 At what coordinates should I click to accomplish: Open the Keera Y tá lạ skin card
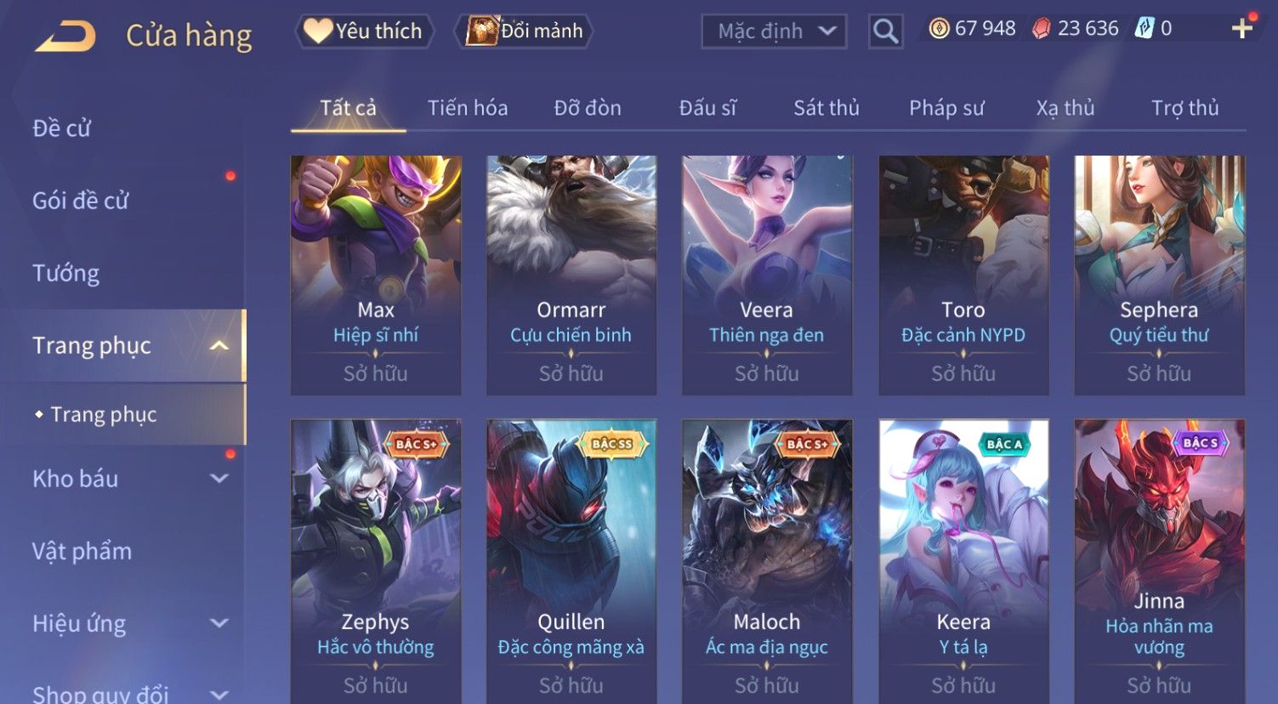click(963, 561)
